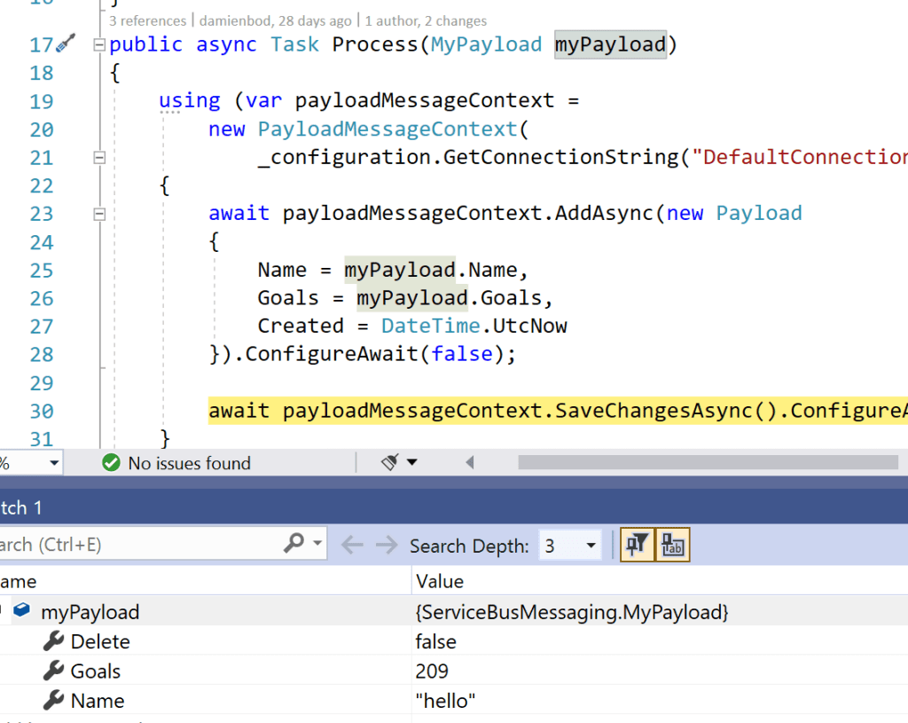The height and width of the screenshot is (723, 908).
Task: Go to the next search result with the forward arrow
Action: [387, 546]
